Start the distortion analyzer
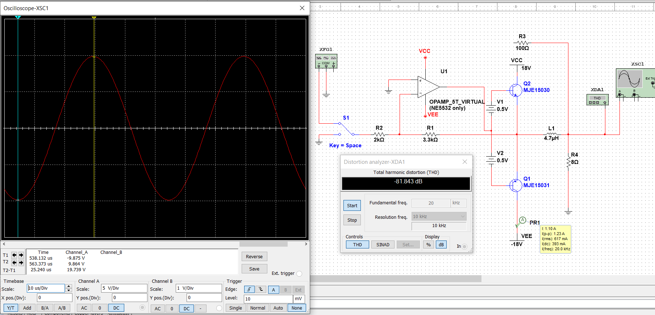 (352, 205)
